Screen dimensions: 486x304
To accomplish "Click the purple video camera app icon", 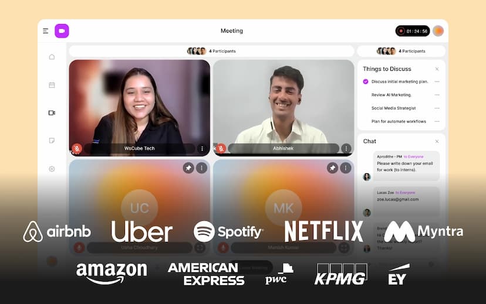I will click(62, 31).
